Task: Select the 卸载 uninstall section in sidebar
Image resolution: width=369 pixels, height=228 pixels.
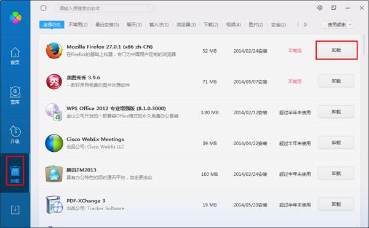Action: click(x=15, y=174)
